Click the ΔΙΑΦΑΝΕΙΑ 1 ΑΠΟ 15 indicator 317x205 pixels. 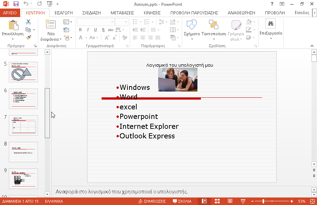20,201
